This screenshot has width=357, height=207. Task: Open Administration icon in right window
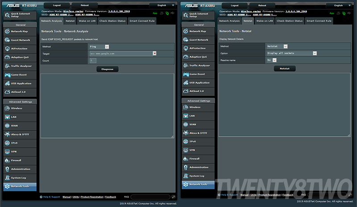pos(186,167)
